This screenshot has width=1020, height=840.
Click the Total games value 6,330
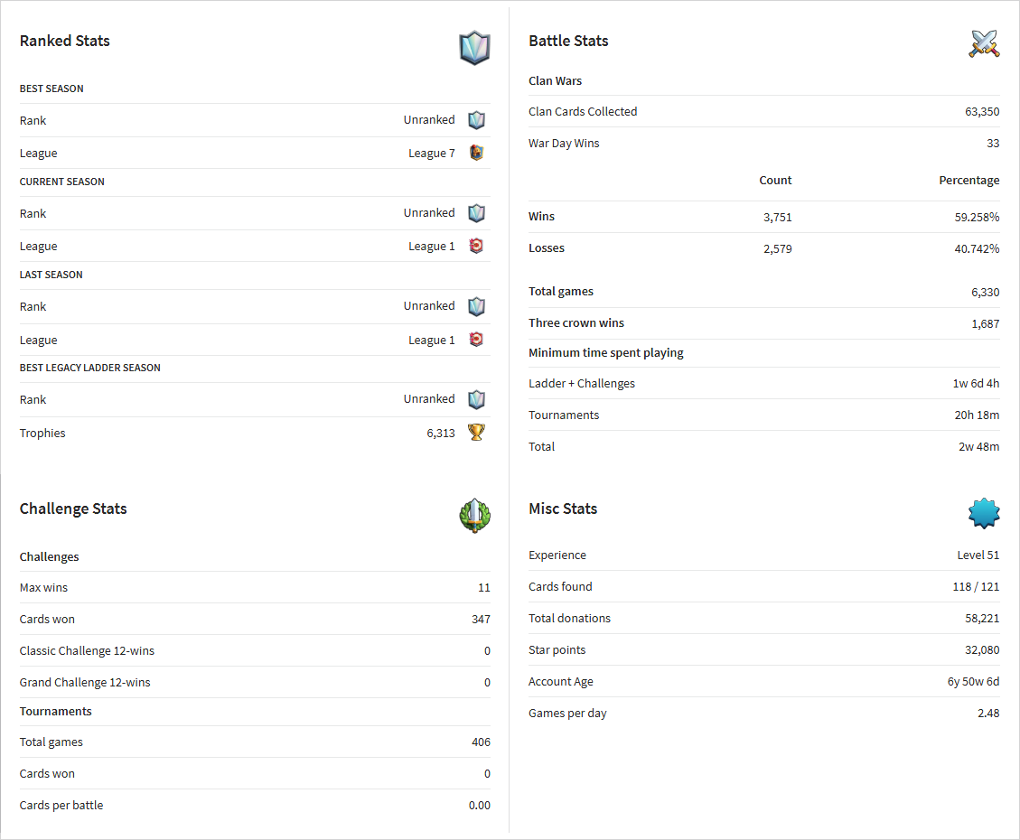[x=986, y=292]
